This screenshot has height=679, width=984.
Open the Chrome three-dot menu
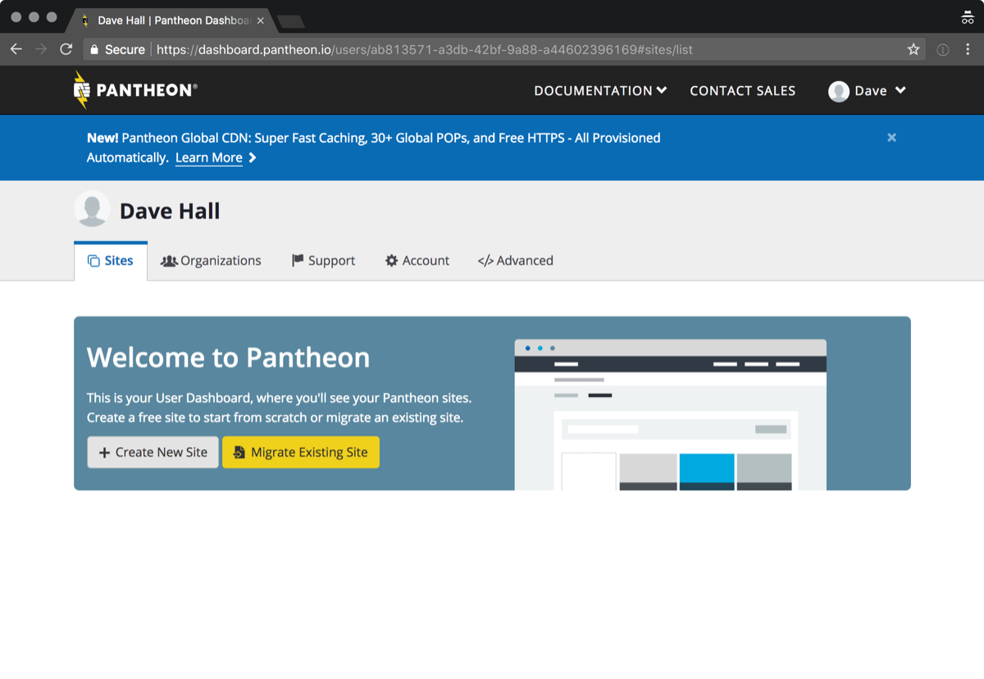point(968,50)
